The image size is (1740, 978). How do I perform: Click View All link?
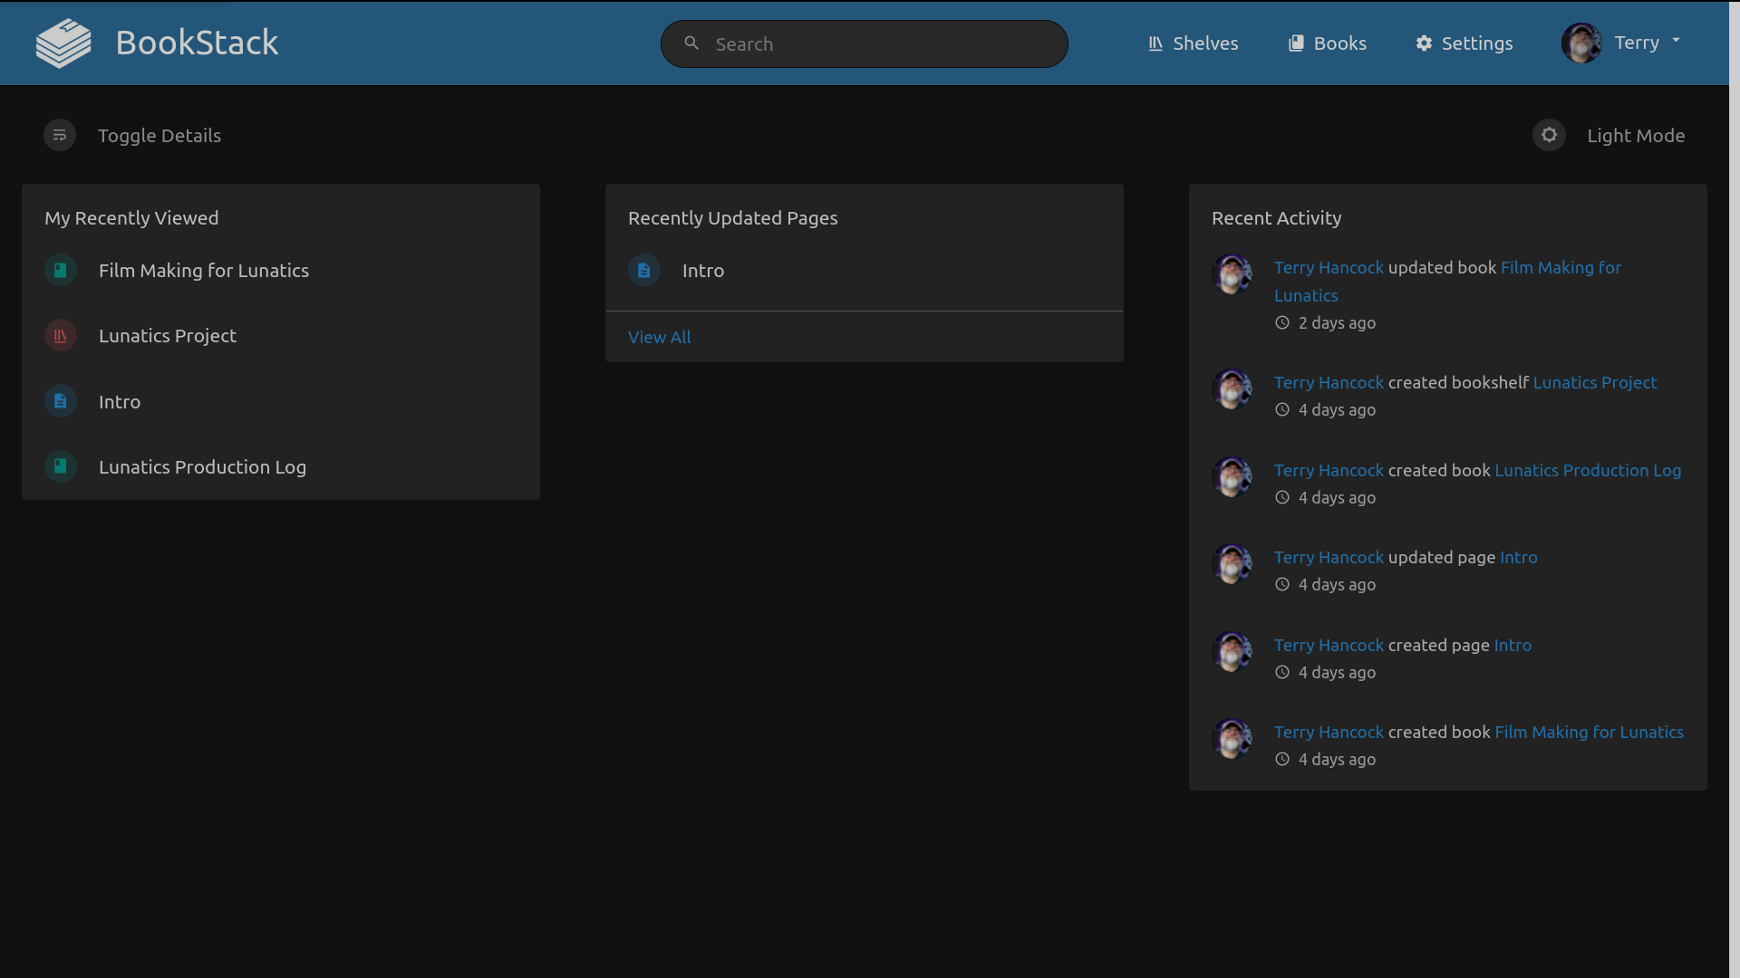[659, 337]
